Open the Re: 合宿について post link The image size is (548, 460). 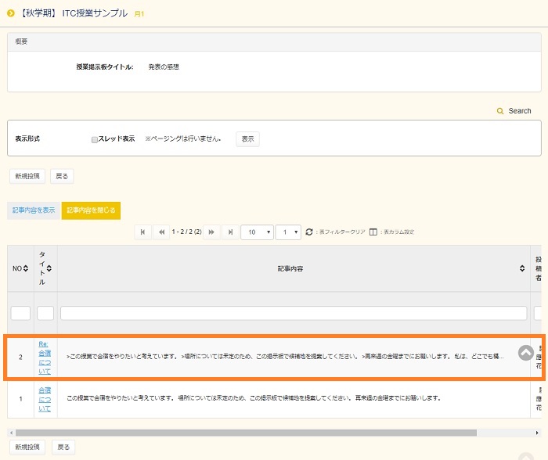[x=45, y=358]
